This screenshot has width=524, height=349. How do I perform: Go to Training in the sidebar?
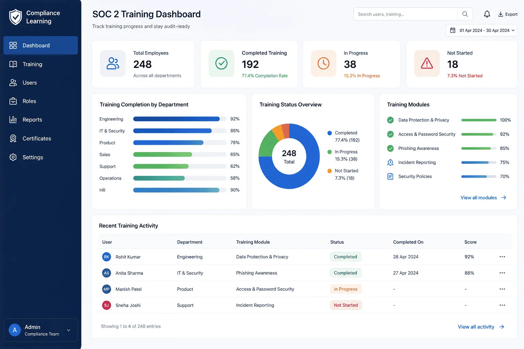pyautogui.click(x=41, y=64)
